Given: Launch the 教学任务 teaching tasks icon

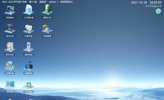Looking at the screenshot, I should [10, 47].
